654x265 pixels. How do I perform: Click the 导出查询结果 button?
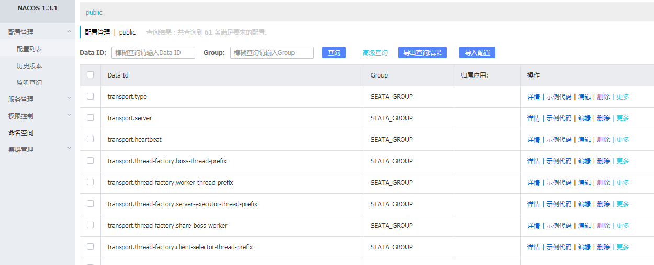pyautogui.click(x=422, y=52)
